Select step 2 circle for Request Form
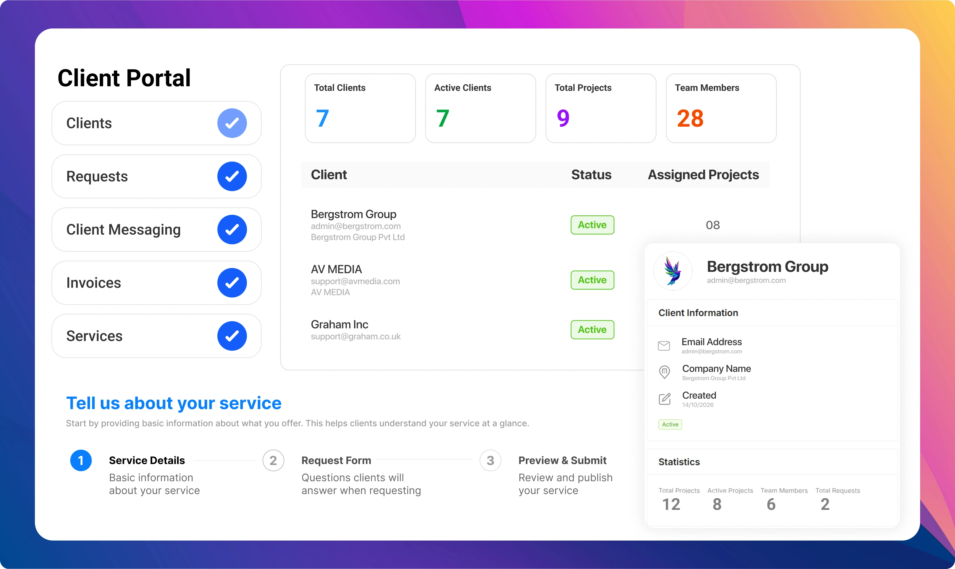 click(x=273, y=460)
